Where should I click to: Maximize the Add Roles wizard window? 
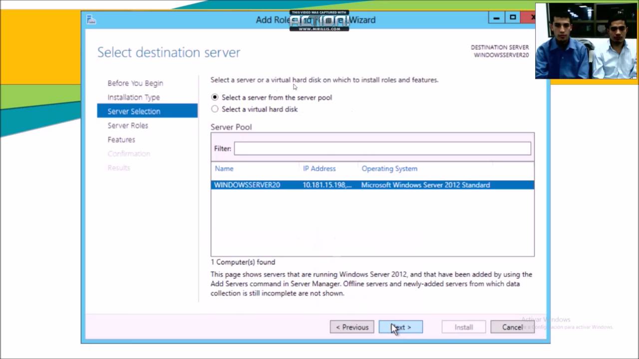coord(513,18)
